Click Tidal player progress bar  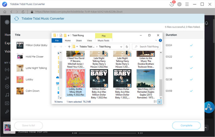(107, 133)
